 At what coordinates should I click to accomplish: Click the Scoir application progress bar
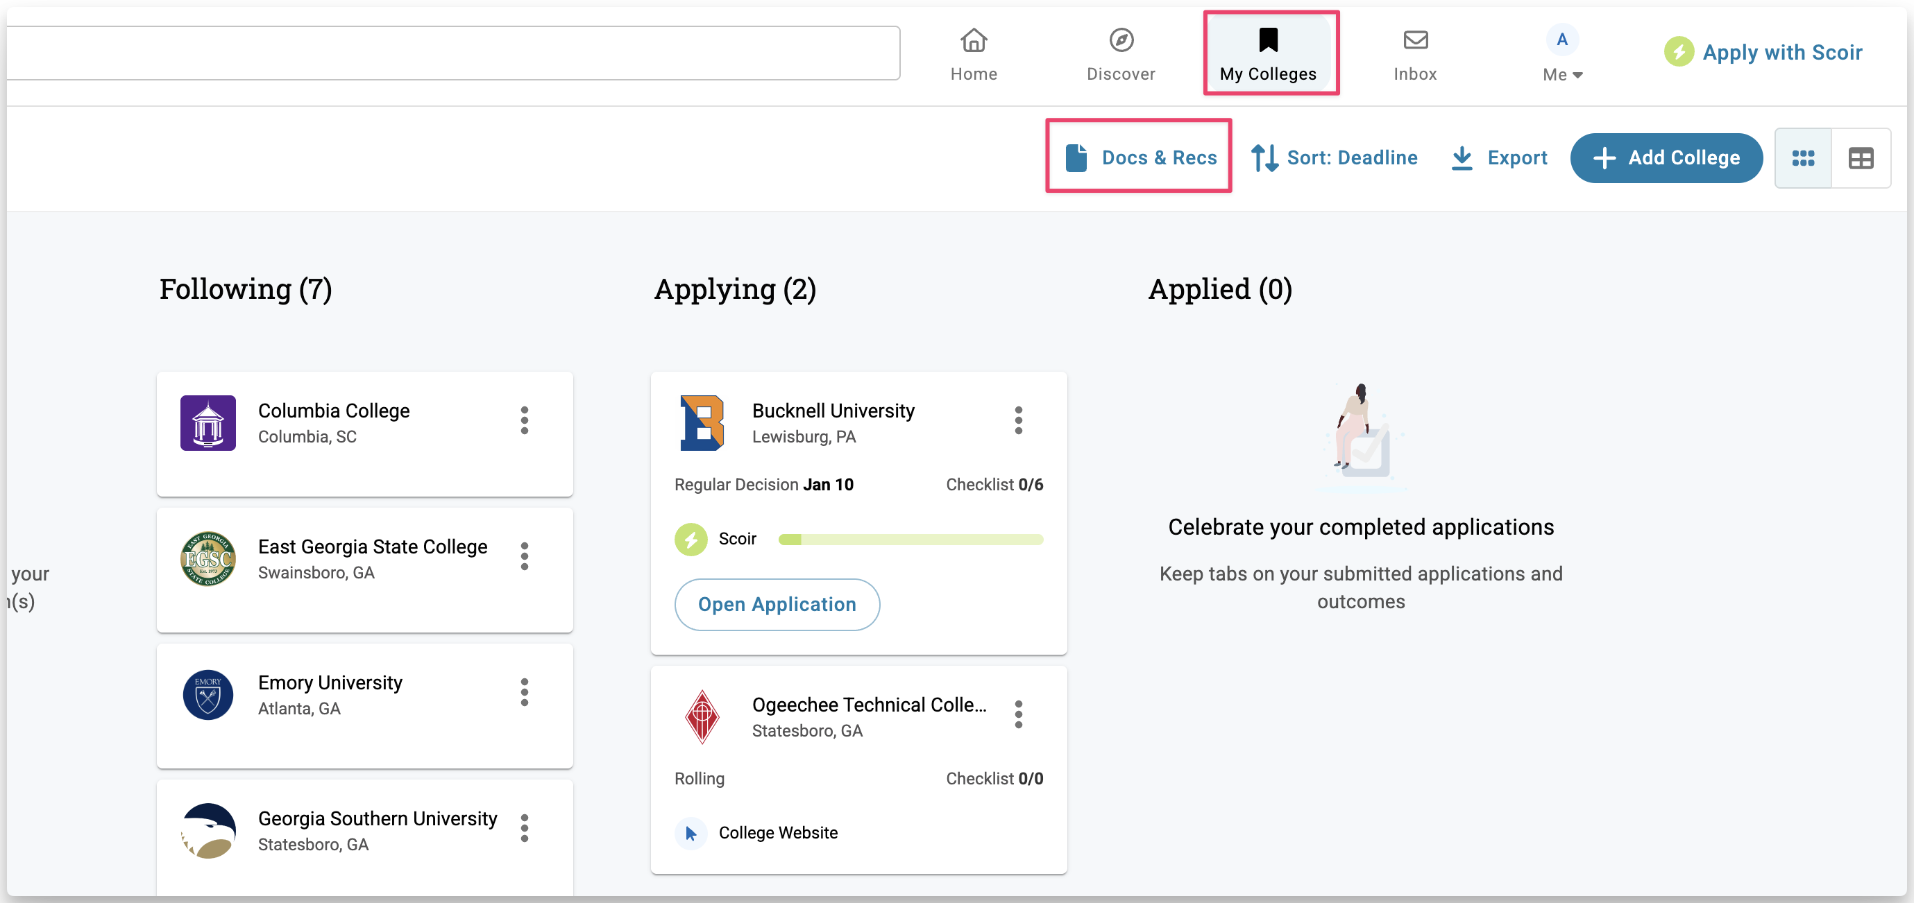coord(911,539)
